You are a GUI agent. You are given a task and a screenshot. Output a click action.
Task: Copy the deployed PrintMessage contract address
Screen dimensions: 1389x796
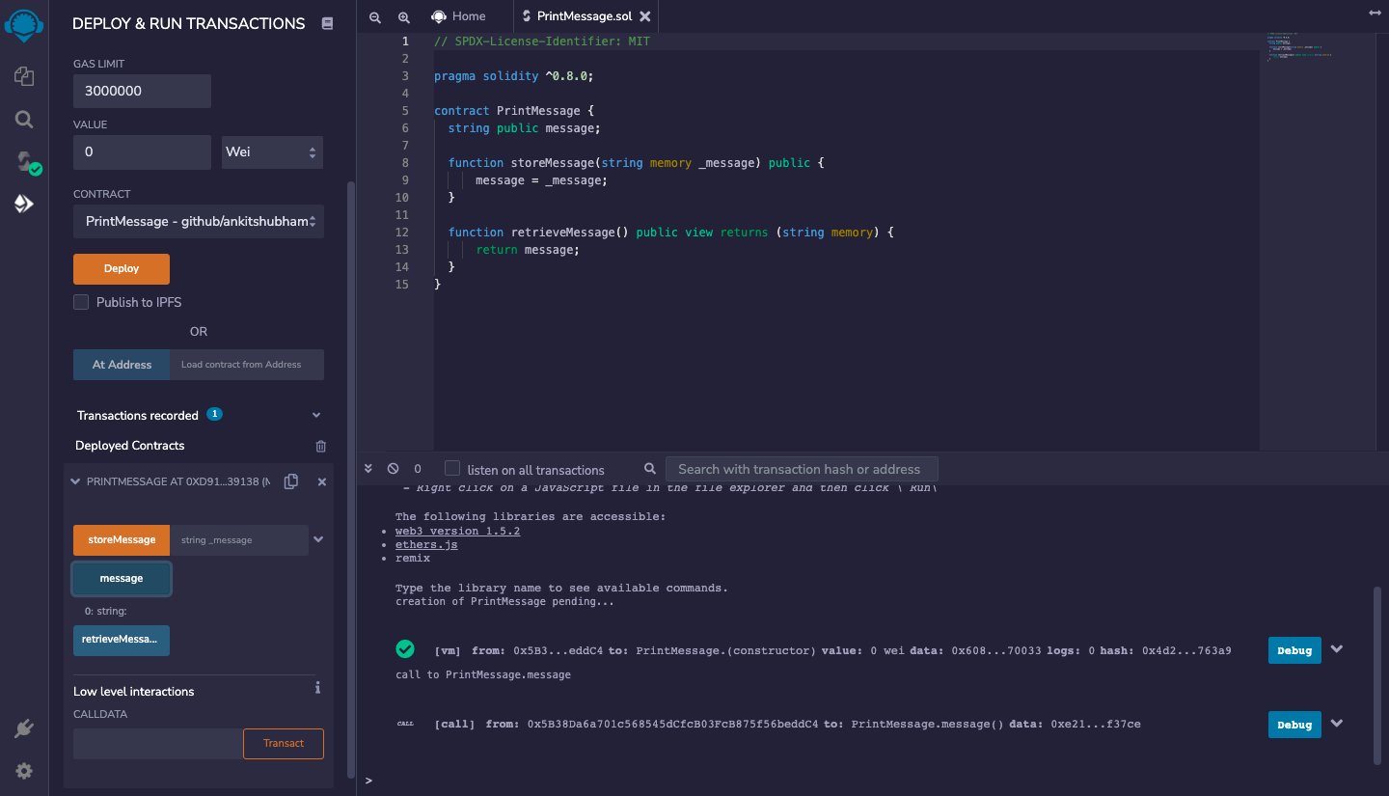[291, 481]
